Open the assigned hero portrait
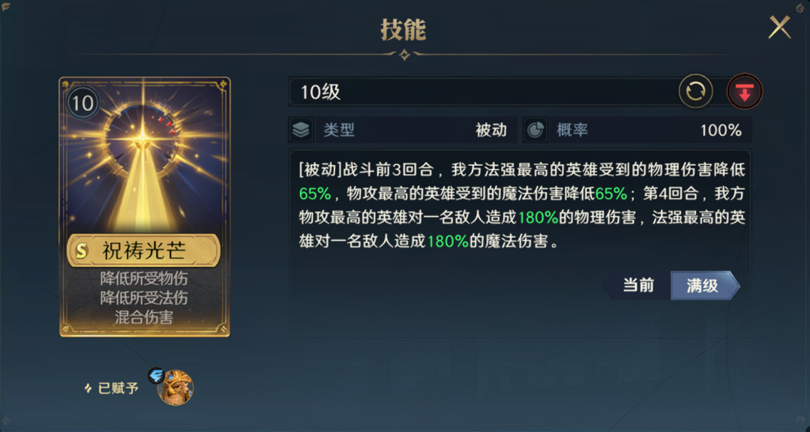Image resolution: width=810 pixels, height=432 pixels. tap(175, 387)
